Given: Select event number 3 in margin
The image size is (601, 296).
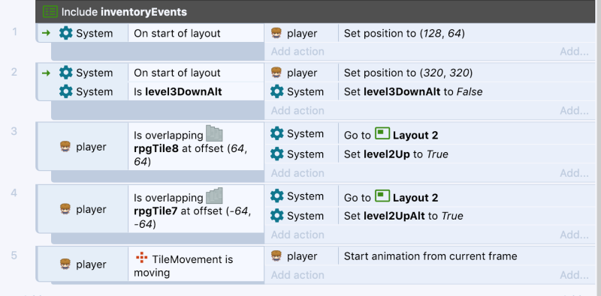Looking at the screenshot, I should pos(14,131).
